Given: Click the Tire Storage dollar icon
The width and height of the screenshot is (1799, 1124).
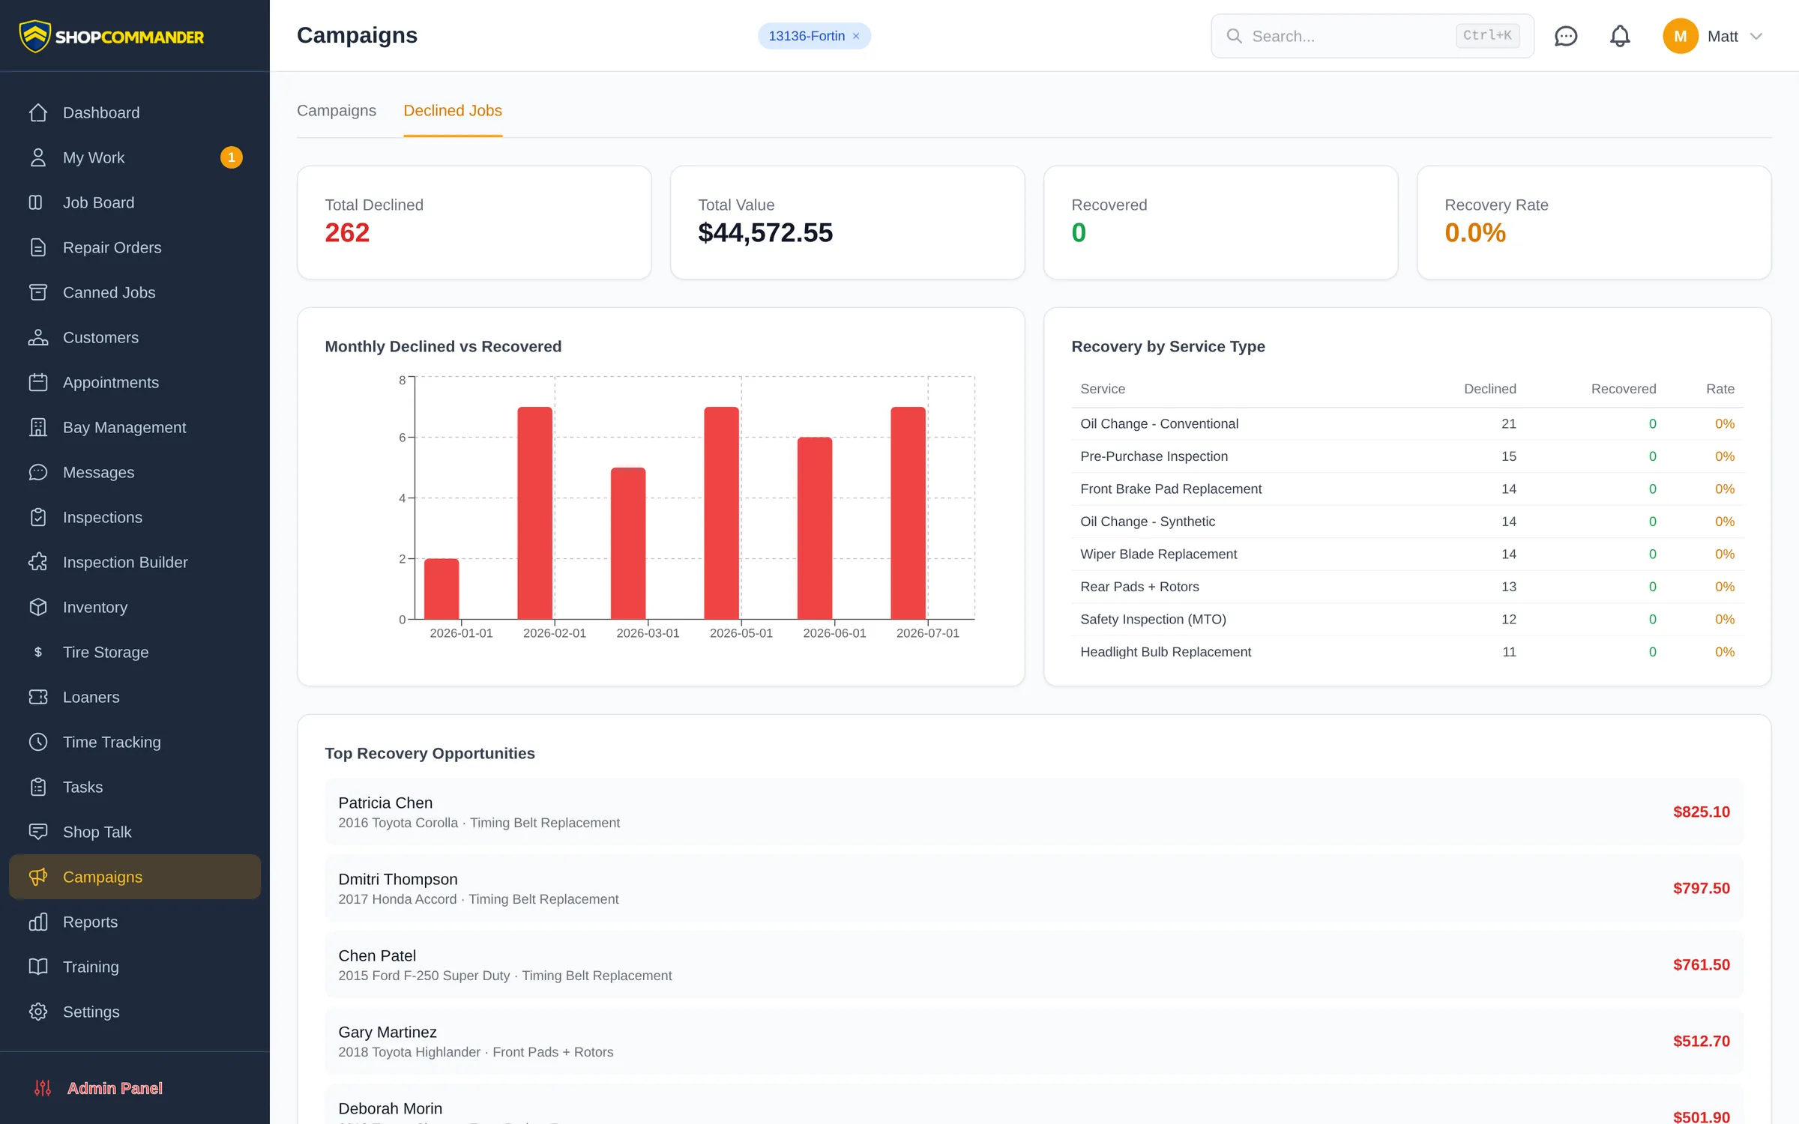Looking at the screenshot, I should (38, 652).
